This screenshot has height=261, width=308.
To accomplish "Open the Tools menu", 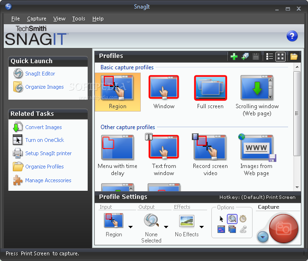I will click(79, 19).
